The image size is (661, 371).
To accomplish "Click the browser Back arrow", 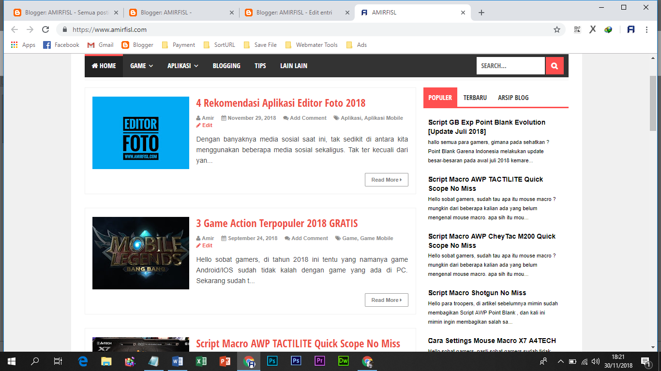I will 15,29.
